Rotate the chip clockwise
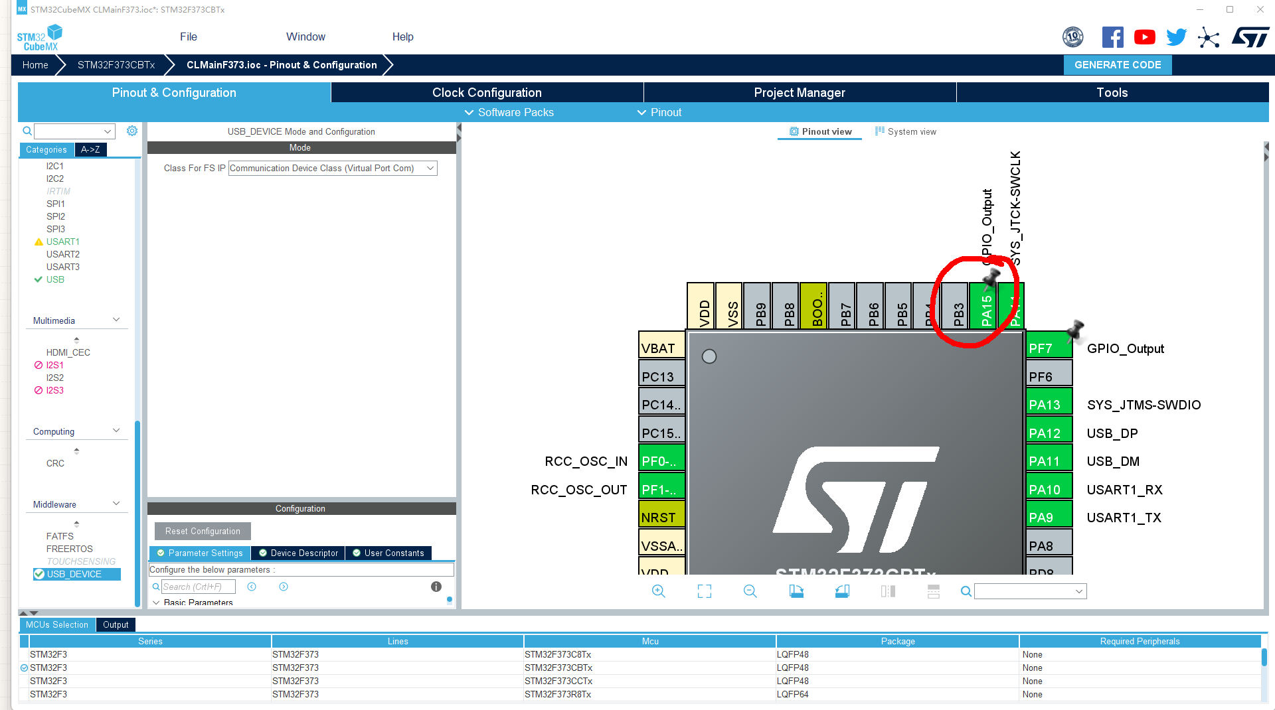1275x710 pixels. coord(796,591)
